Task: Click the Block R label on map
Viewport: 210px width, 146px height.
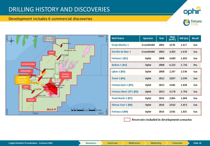Action: (51, 109)
